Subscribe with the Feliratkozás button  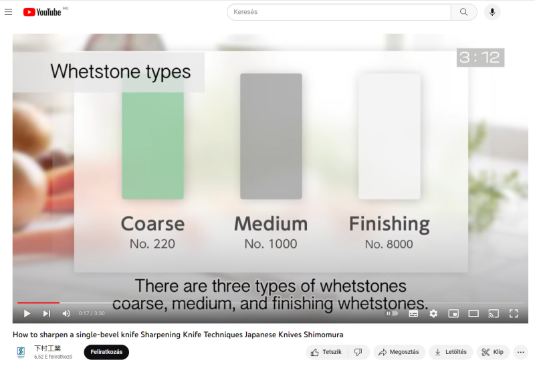click(x=106, y=352)
